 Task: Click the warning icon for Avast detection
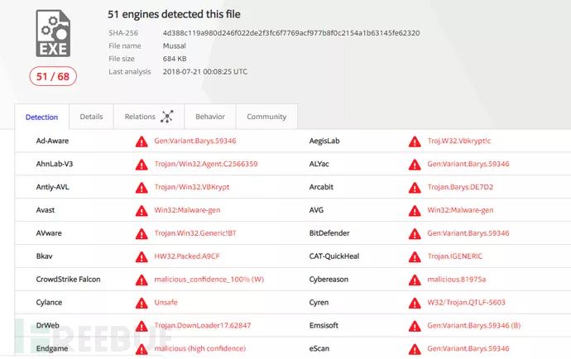(142, 210)
